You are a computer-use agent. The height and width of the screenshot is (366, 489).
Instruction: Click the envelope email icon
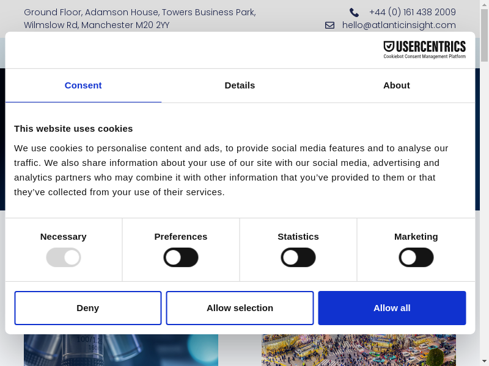(329, 25)
